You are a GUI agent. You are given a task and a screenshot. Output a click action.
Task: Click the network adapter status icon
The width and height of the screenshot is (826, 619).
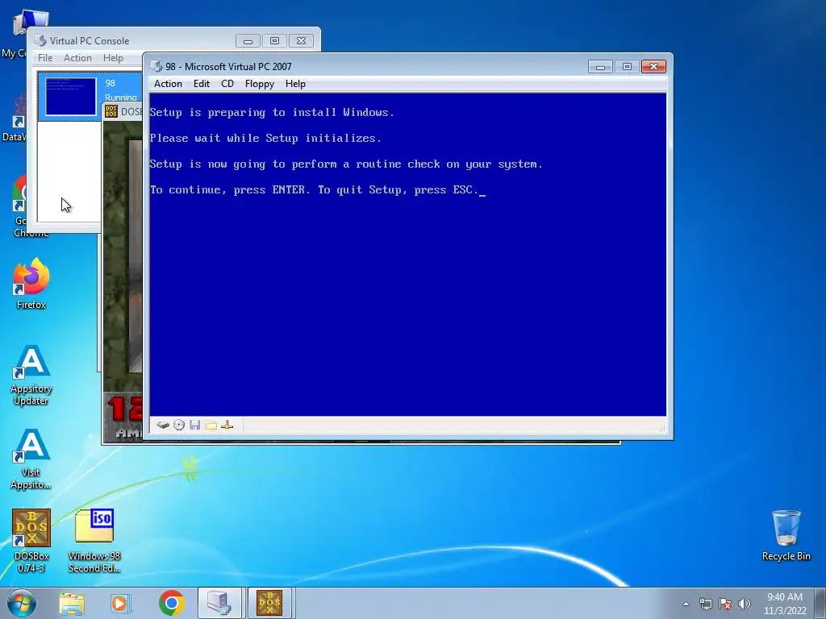pyautogui.click(x=227, y=425)
